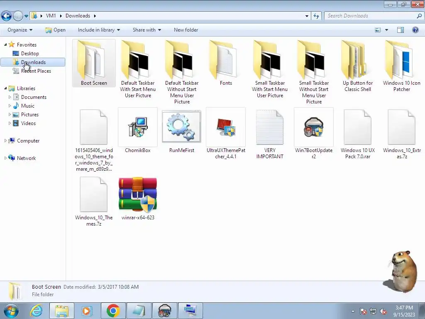This screenshot has height=319, width=425.
Task: Open the Include in library menu
Action: [x=99, y=30]
